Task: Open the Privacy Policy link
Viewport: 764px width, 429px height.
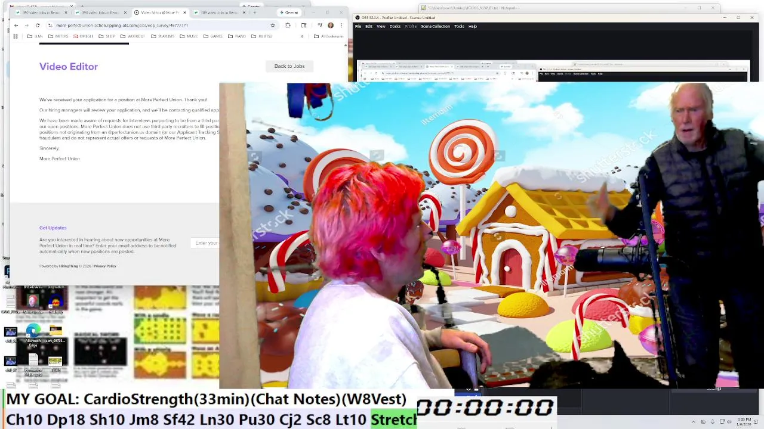Action: pos(105,266)
